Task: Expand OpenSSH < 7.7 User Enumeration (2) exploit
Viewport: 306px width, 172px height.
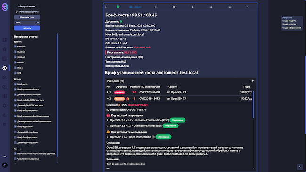Action: coord(107,137)
